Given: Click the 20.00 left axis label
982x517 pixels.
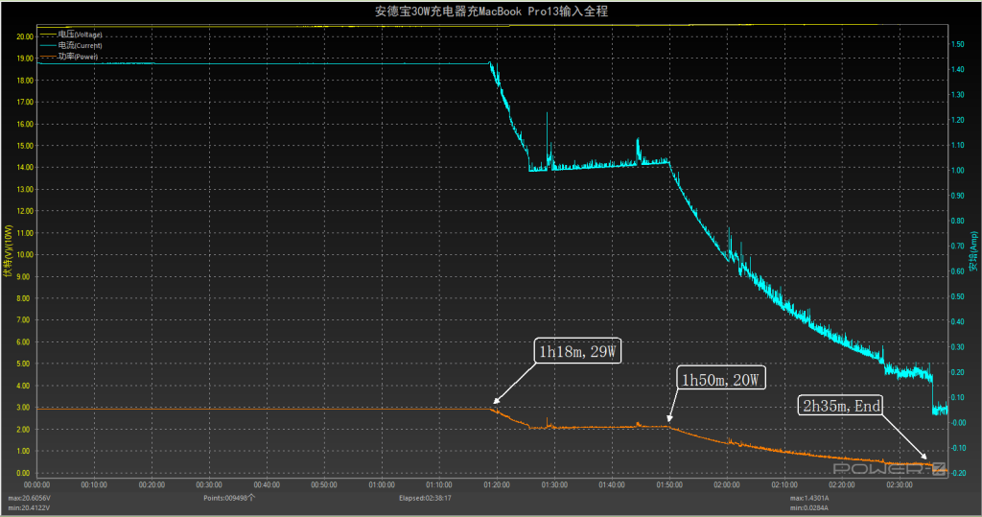Looking at the screenshot, I should click(25, 37).
